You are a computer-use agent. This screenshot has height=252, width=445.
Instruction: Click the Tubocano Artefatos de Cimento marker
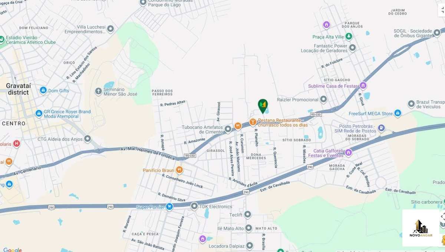tap(228, 128)
